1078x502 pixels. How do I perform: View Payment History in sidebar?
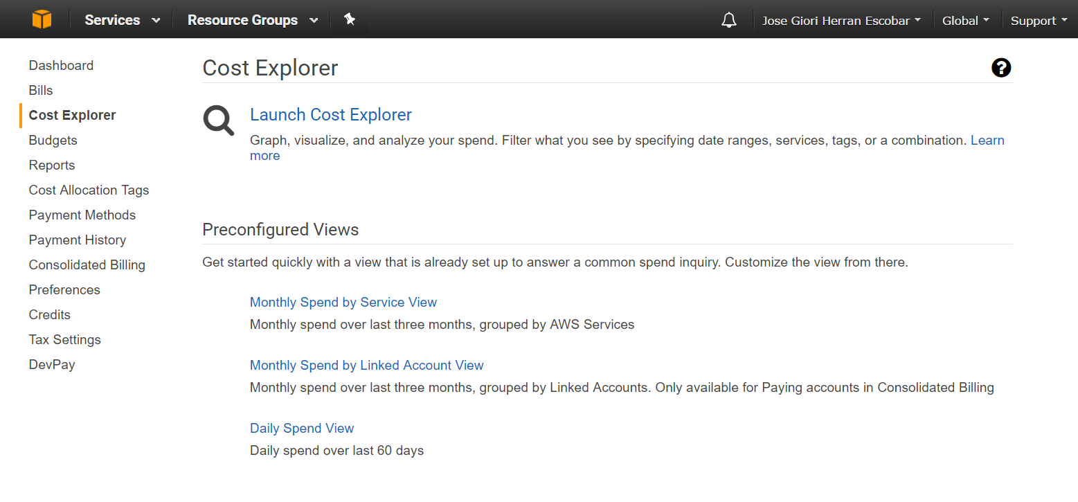click(x=78, y=240)
